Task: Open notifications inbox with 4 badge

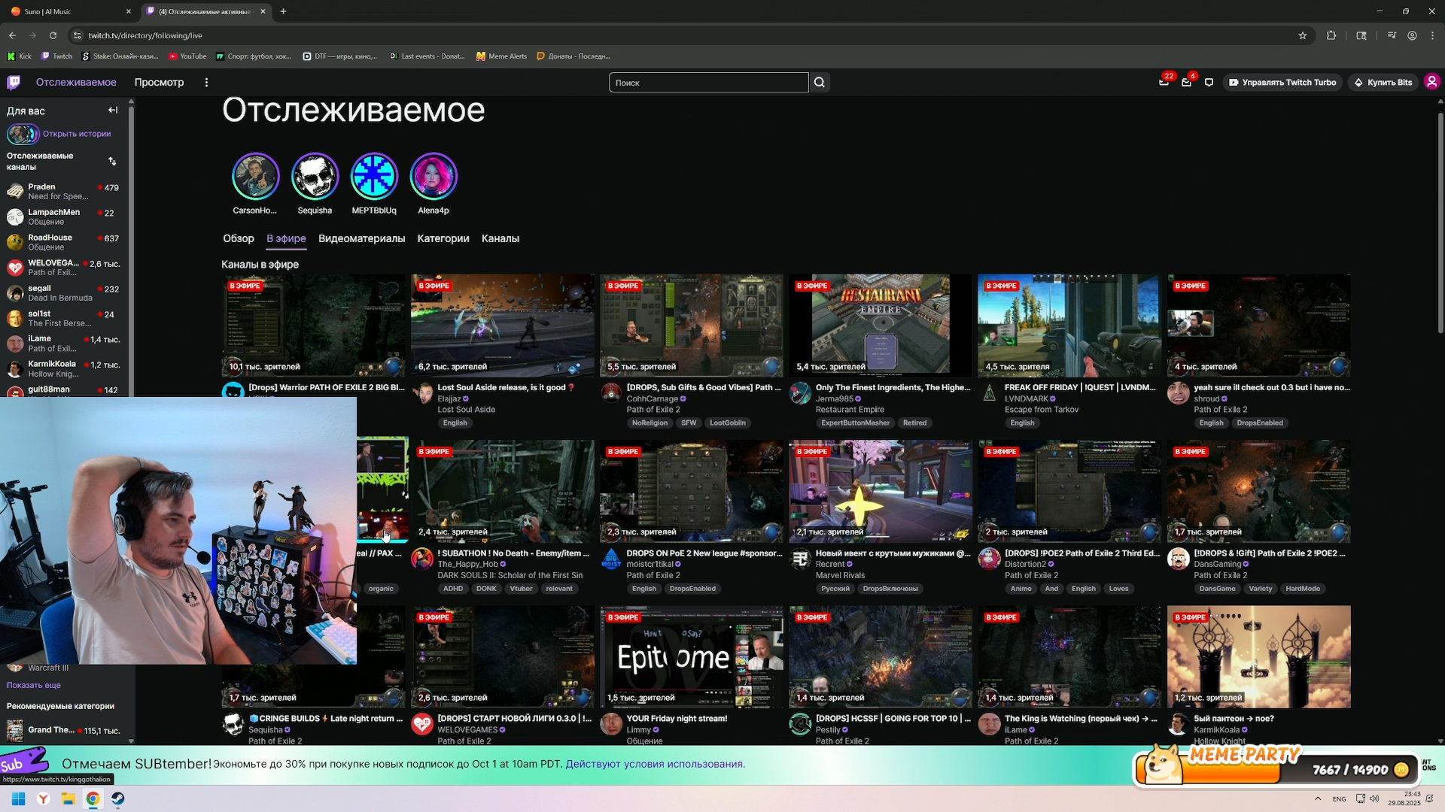Action: point(1186,83)
